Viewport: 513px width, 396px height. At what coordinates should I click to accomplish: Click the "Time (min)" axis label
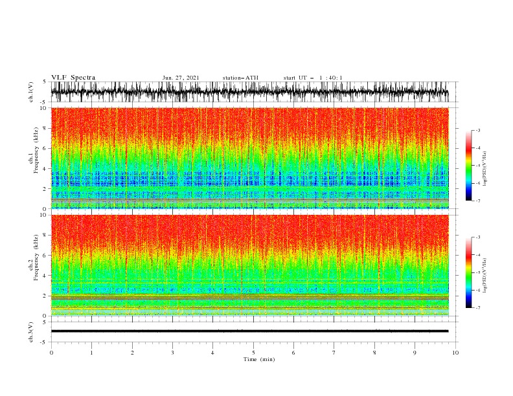point(259,359)
